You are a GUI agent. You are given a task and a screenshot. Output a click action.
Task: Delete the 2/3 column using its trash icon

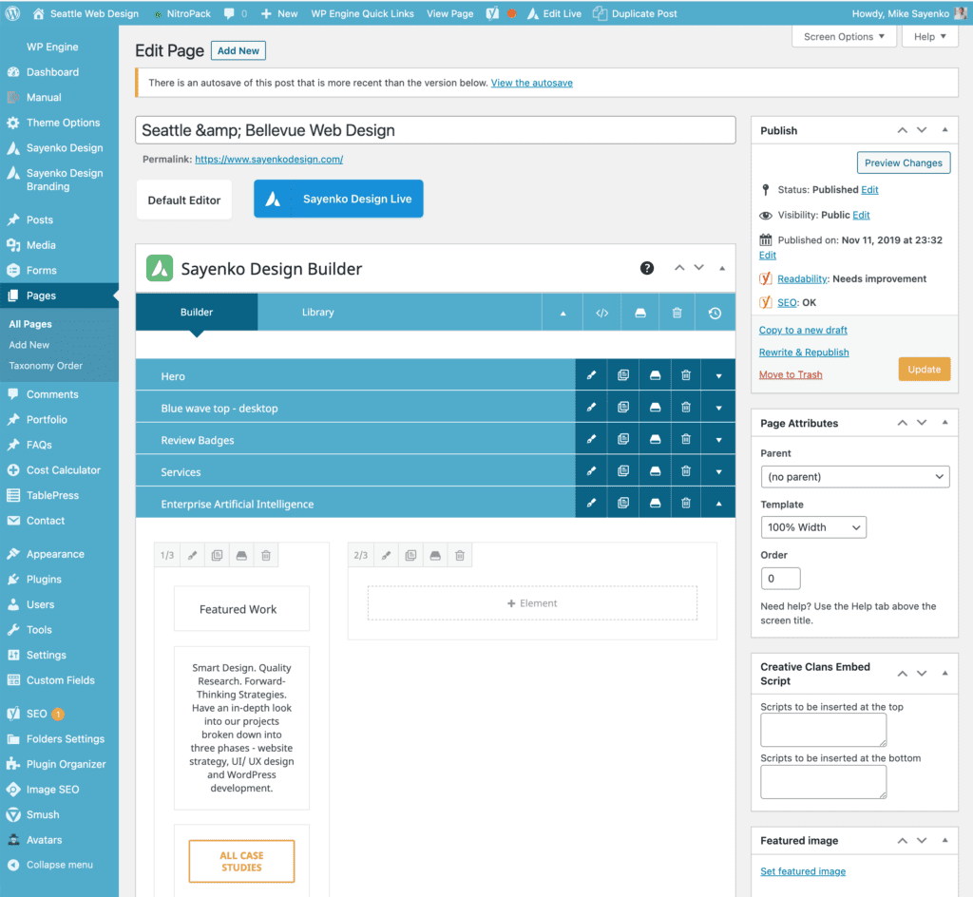(x=460, y=555)
